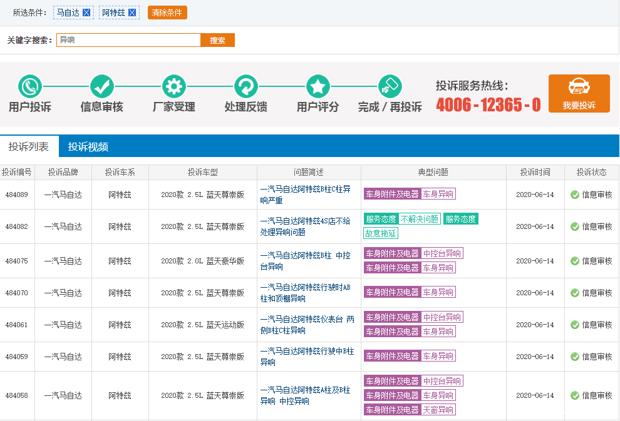Viewport: 620px width, 421px height.
Task: Click the orange 搜索 button
Action: (217, 40)
